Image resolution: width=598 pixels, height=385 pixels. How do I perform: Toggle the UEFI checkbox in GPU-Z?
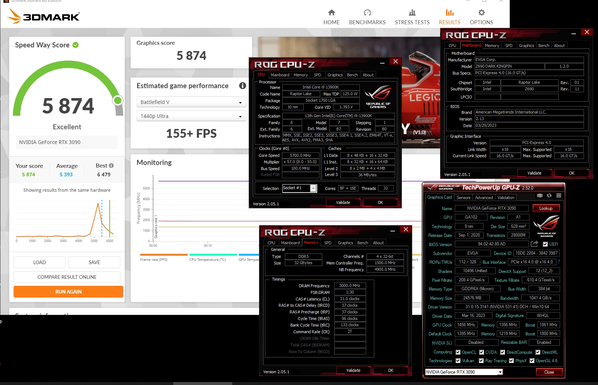(545, 244)
